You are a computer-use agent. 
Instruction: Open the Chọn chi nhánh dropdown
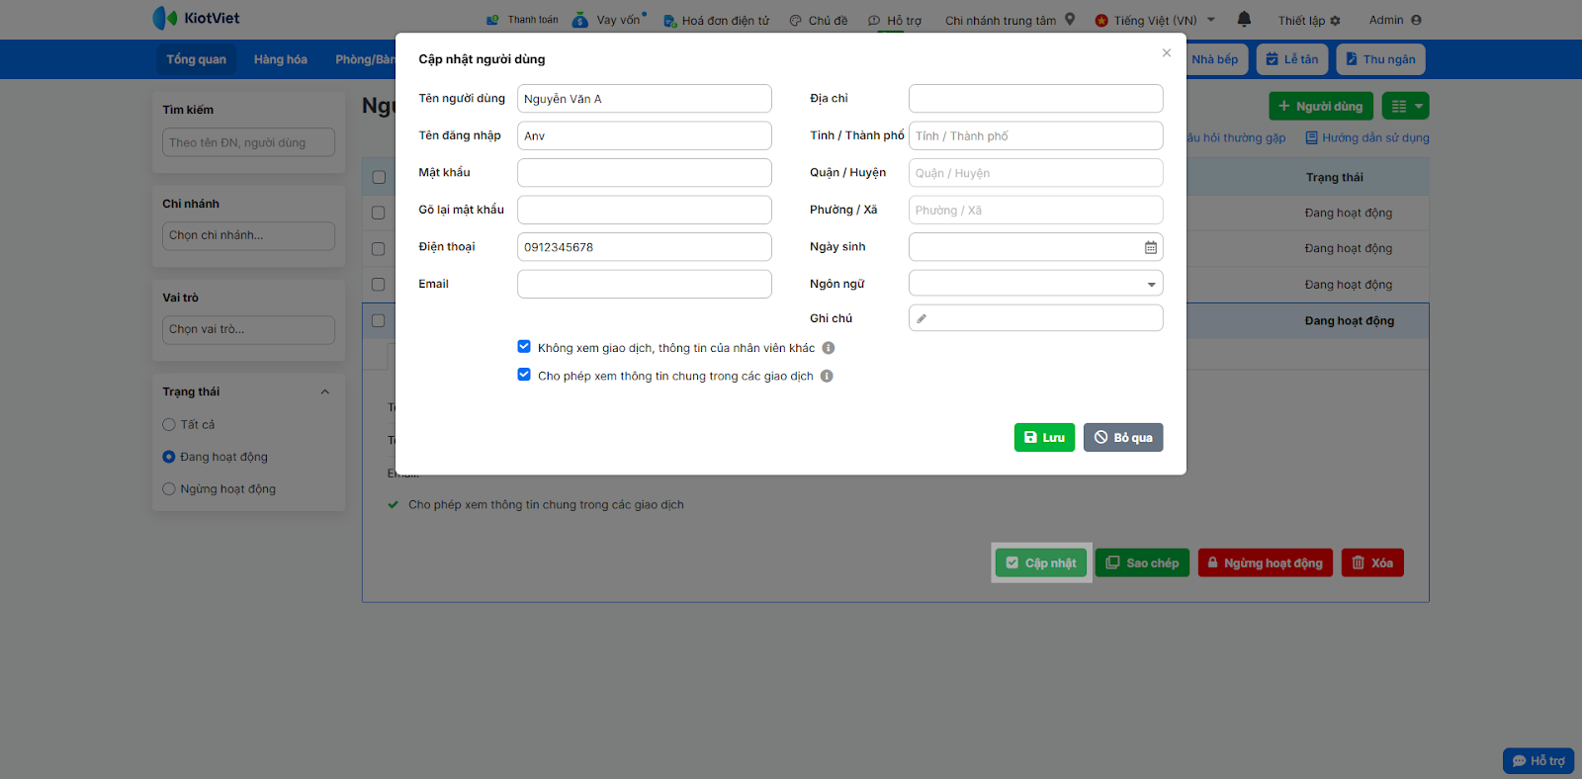pyautogui.click(x=248, y=236)
